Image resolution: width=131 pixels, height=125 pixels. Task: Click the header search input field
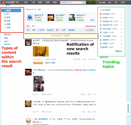(x=71, y=2)
